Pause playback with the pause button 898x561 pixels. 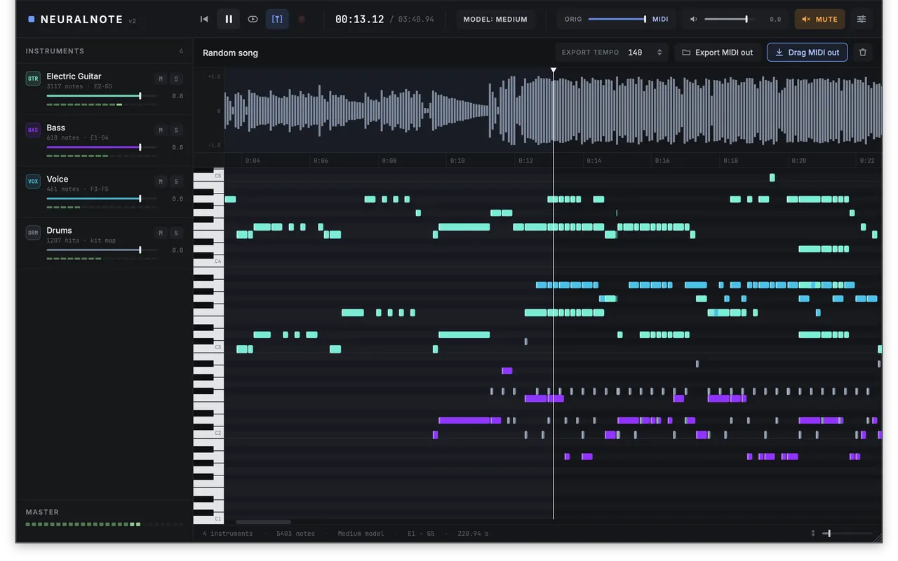click(229, 19)
